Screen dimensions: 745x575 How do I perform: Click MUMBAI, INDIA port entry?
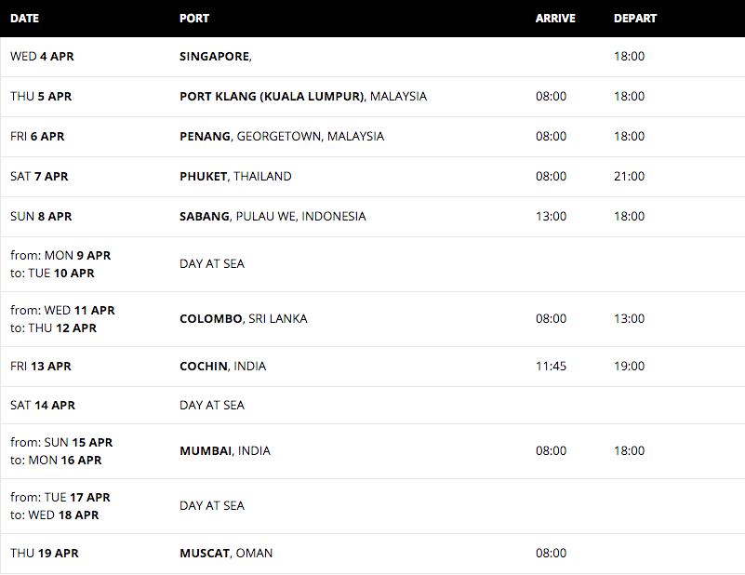225,450
